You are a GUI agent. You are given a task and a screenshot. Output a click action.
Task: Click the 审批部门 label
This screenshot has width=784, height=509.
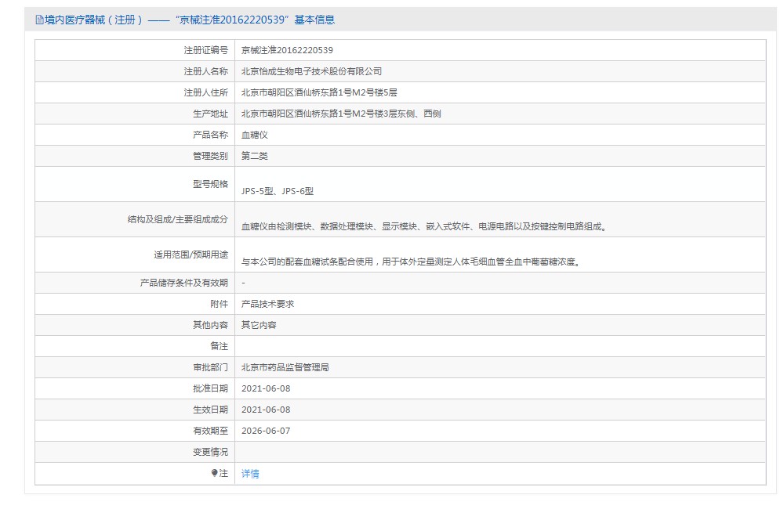click(210, 367)
